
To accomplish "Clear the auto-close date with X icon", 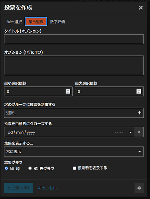I will tap(139, 132).
